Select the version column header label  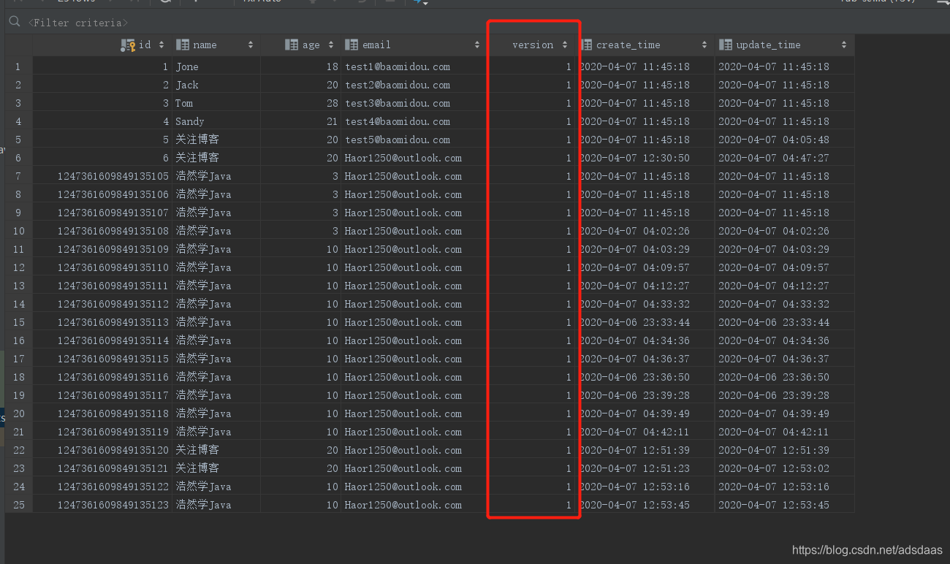click(533, 45)
